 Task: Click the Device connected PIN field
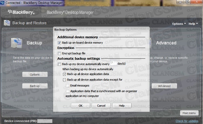(x=45, y=121)
